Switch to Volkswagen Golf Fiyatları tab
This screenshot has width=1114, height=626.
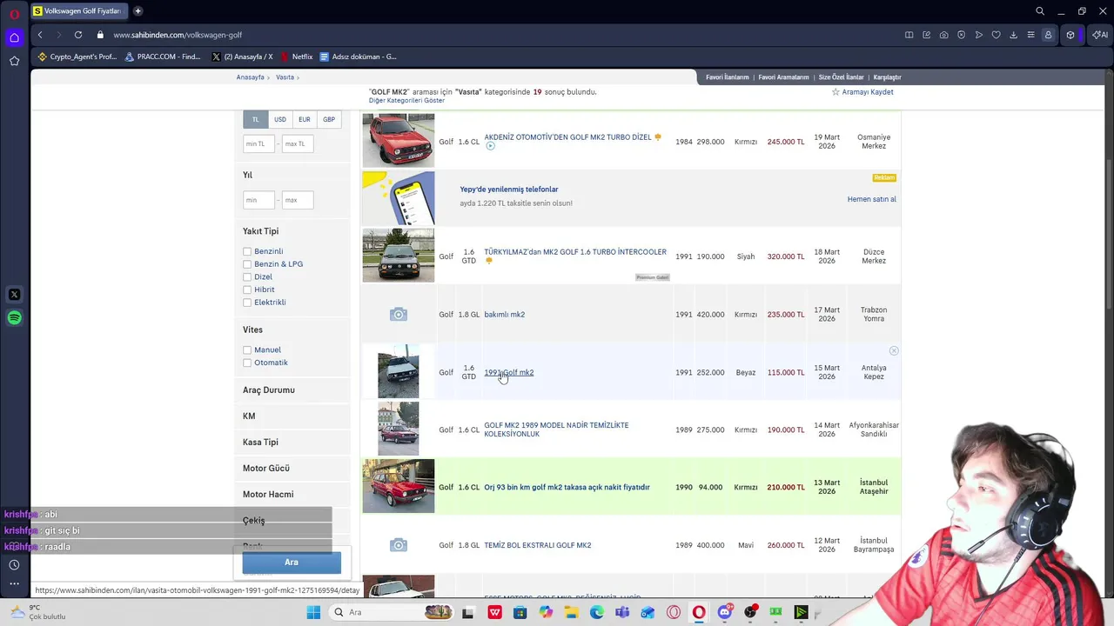pyautogui.click(x=78, y=11)
